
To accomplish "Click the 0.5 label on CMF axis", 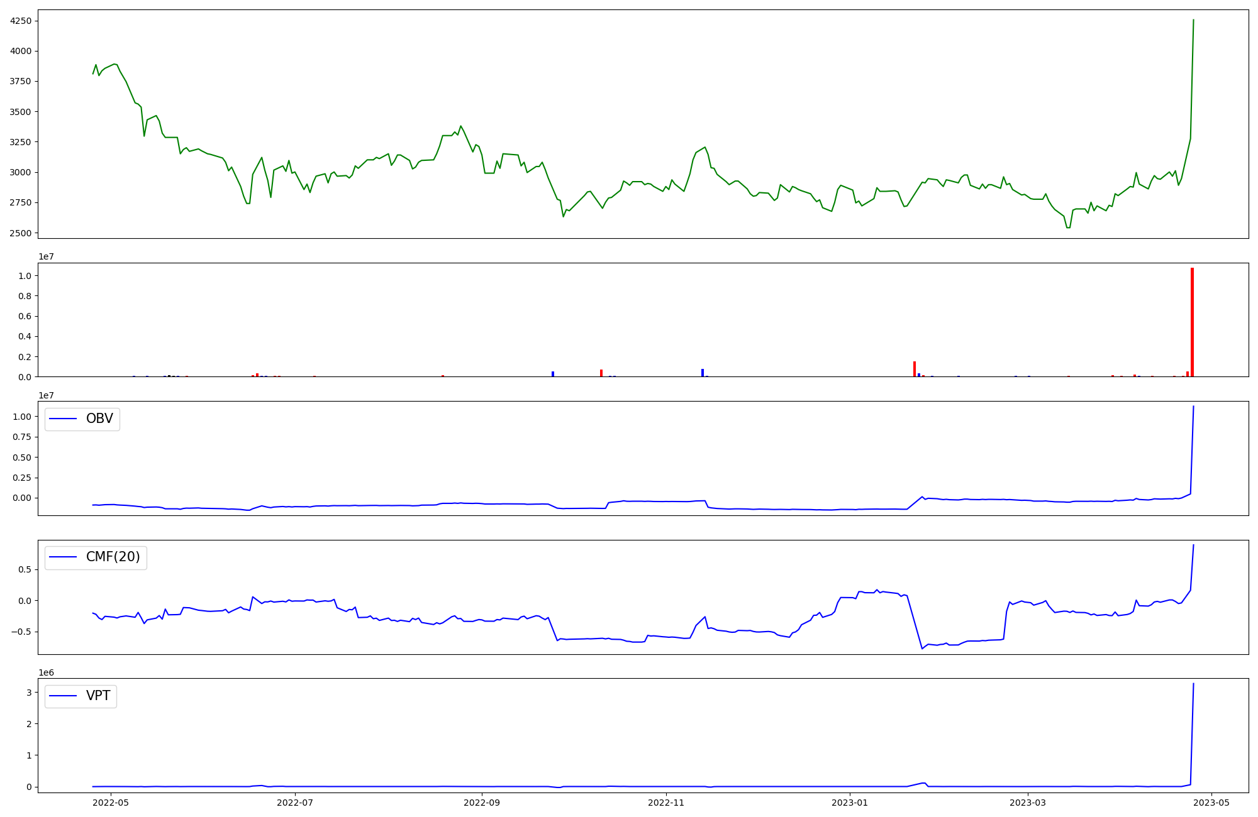I will [x=26, y=569].
